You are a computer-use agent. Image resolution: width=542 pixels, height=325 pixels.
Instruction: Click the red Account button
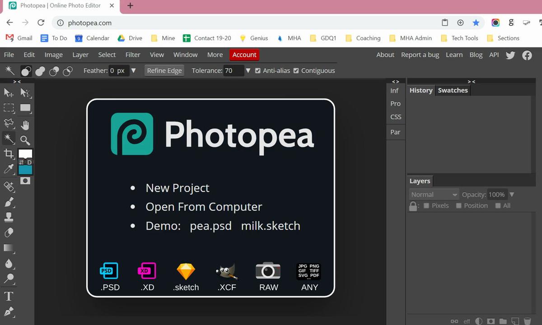[244, 55]
